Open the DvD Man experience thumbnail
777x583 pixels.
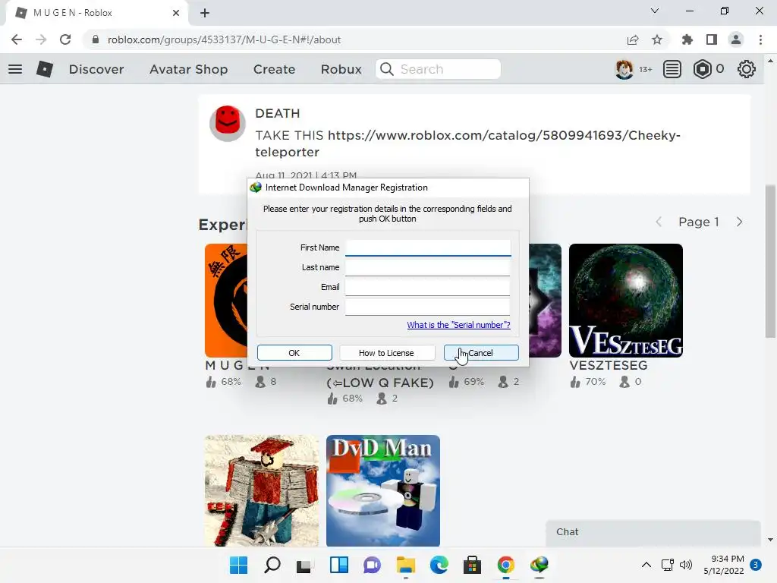pos(383,491)
